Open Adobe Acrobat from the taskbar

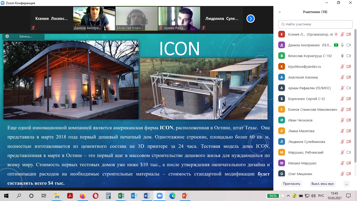tap(70, 196)
